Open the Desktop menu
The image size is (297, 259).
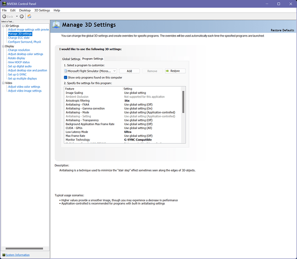(x=25, y=10)
